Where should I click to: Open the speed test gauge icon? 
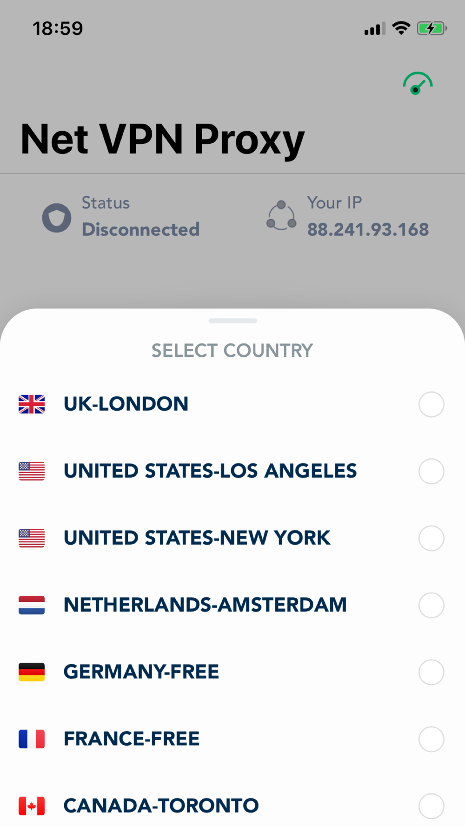(418, 84)
